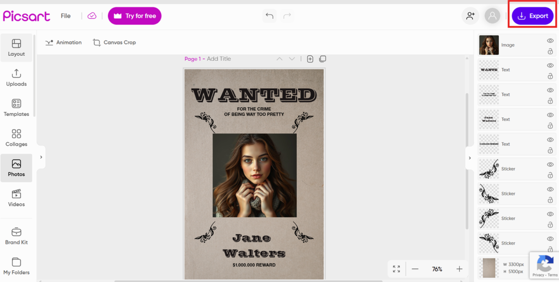Hide the Jane Walters text layer
This screenshot has height=282, width=559.
550,115
